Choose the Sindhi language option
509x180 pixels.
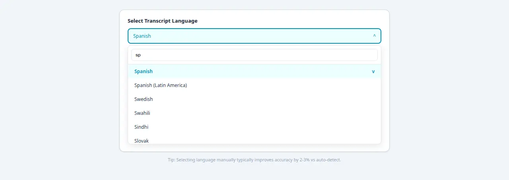tap(254, 127)
